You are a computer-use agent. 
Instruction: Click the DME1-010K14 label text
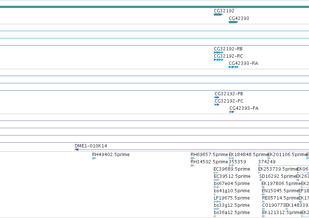(x=91, y=146)
